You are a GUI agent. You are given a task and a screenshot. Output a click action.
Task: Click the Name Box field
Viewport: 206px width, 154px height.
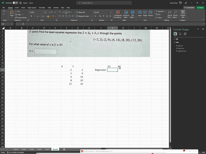[7, 24]
